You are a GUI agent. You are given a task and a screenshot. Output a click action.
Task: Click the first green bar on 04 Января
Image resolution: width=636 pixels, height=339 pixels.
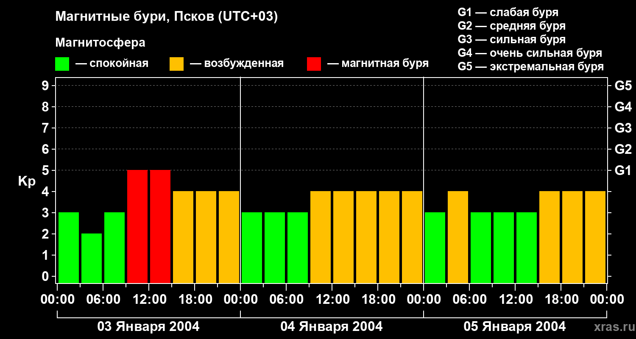(252, 247)
